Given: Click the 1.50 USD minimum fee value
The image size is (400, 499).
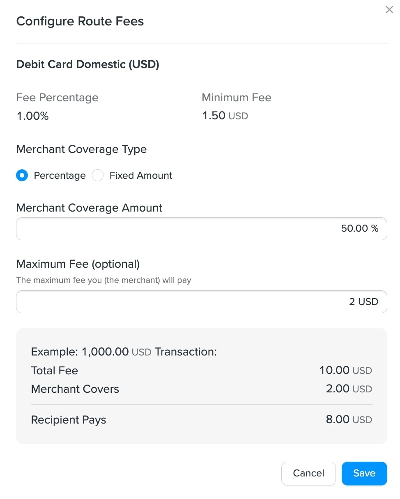Looking at the screenshot, I should pos(225,116).
